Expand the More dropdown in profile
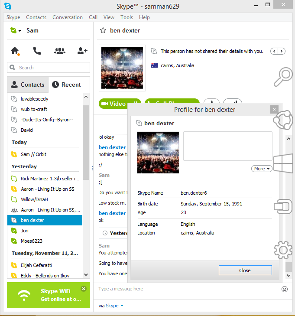The image size is (295, 316). (262, 169)
